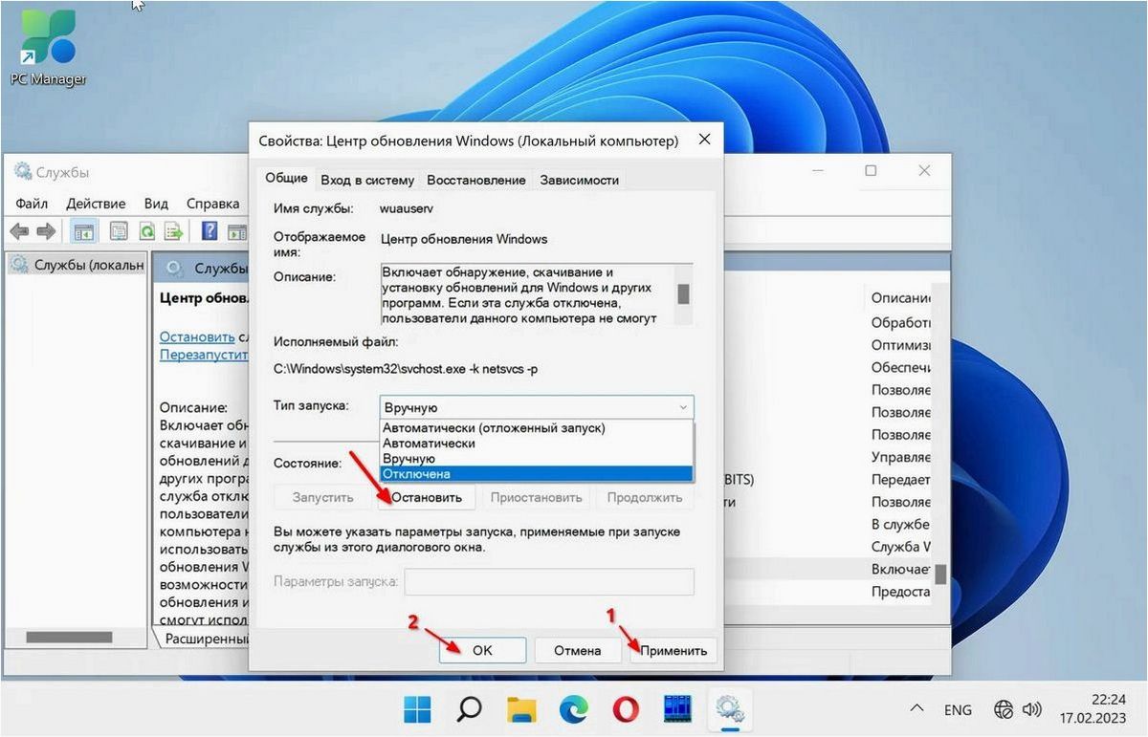Click the Export list icon in toolbar
The width and height of the screenshot is (1148, 737).
click(x=173, y=231)
